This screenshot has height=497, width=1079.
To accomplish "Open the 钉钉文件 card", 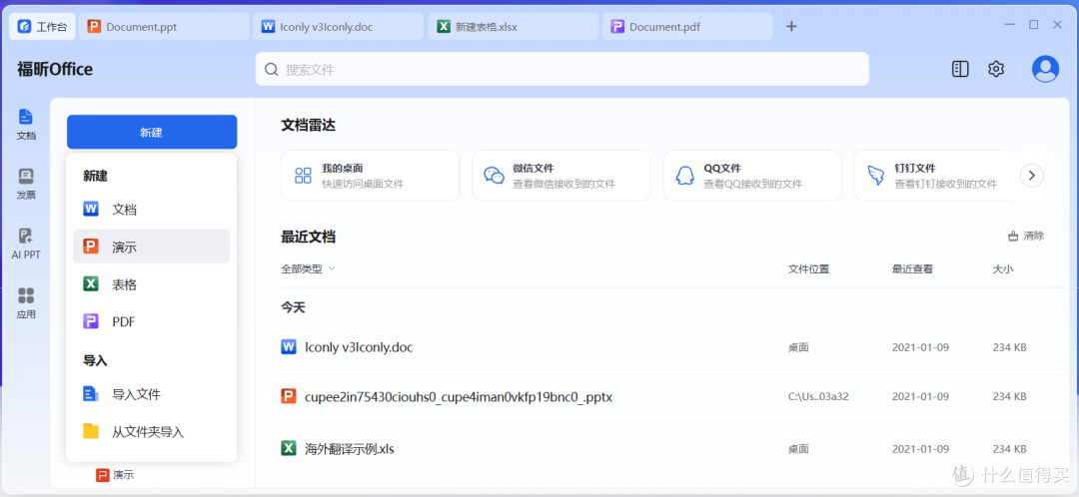I will pyautogui.click(x=943, y=176).
